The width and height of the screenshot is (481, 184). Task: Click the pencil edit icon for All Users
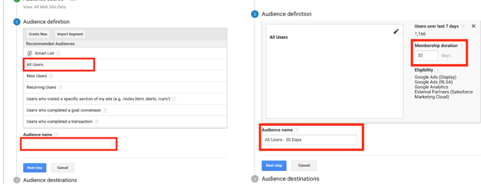[x=396, y=32]
